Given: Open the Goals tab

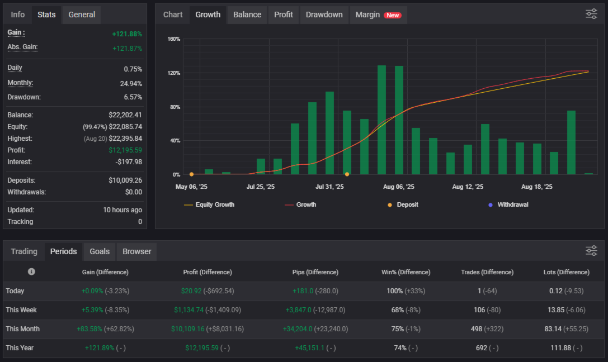Looking at the screenshot, I should 100,251.
